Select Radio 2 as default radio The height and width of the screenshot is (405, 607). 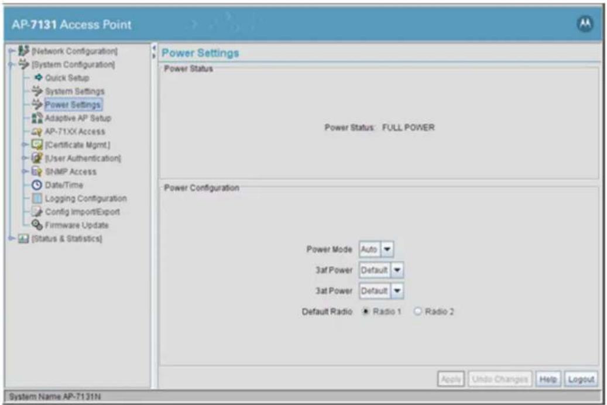[417, 311]
